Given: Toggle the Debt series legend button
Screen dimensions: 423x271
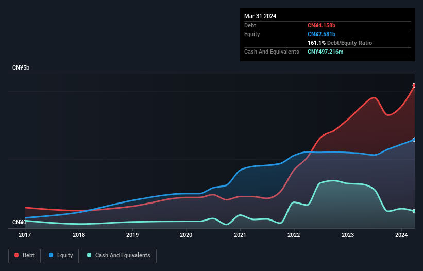Looking at the screenshot, I should (x=24, y=256).
